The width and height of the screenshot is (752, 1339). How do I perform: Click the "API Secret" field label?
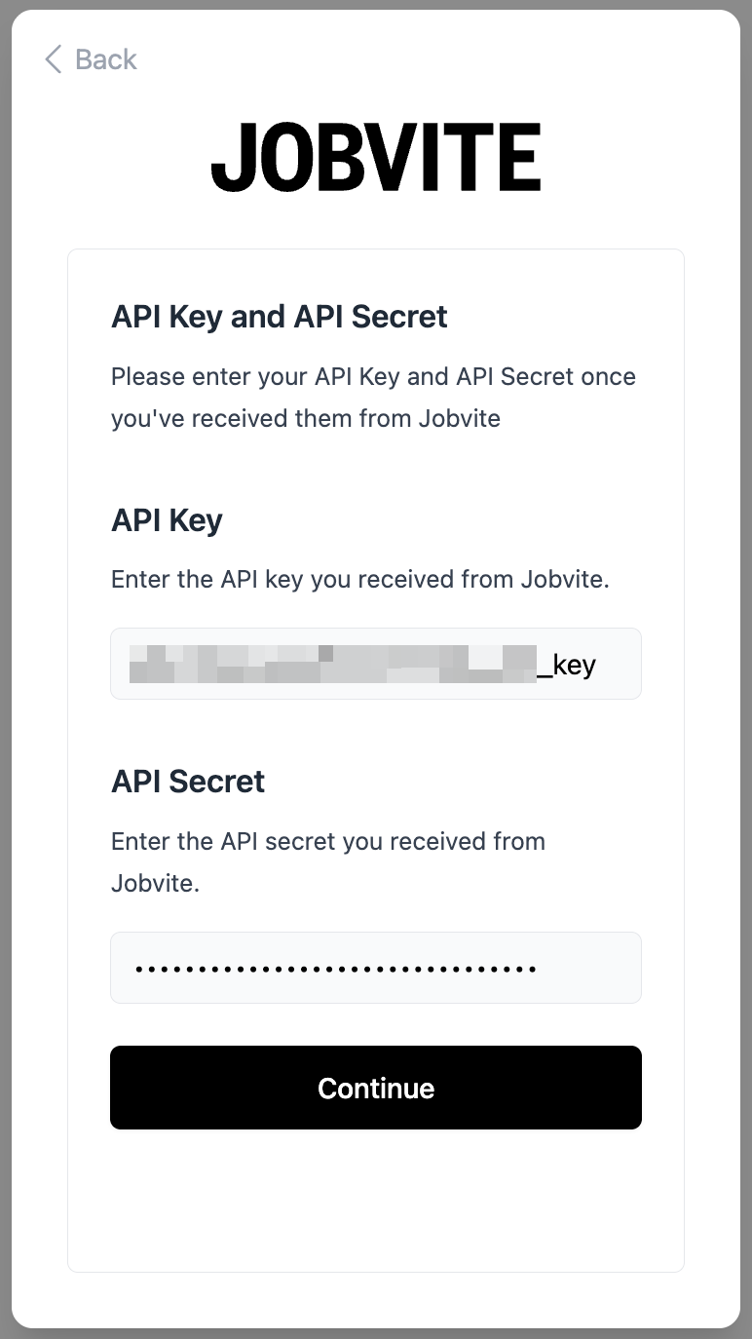coord(188,782)
